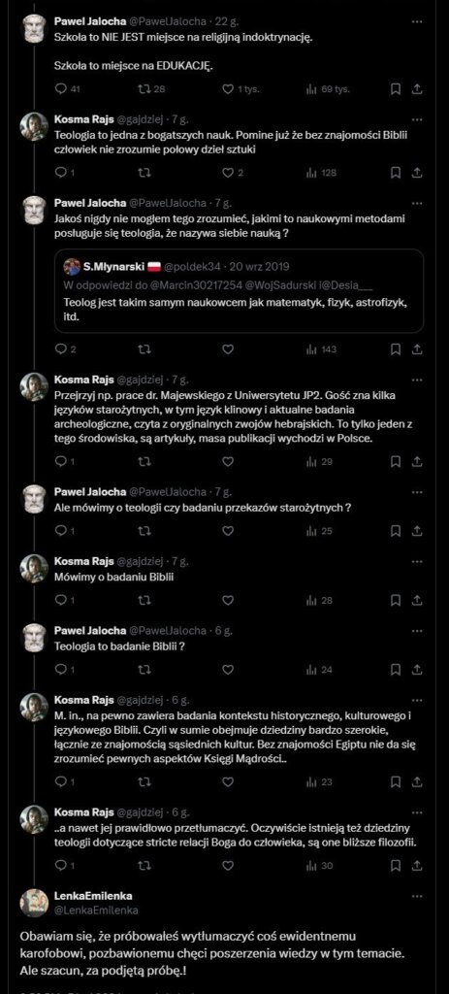Retweet the top tweet with 28 reposts
This screenshot has height=994, width=449.
coord(144,89)
